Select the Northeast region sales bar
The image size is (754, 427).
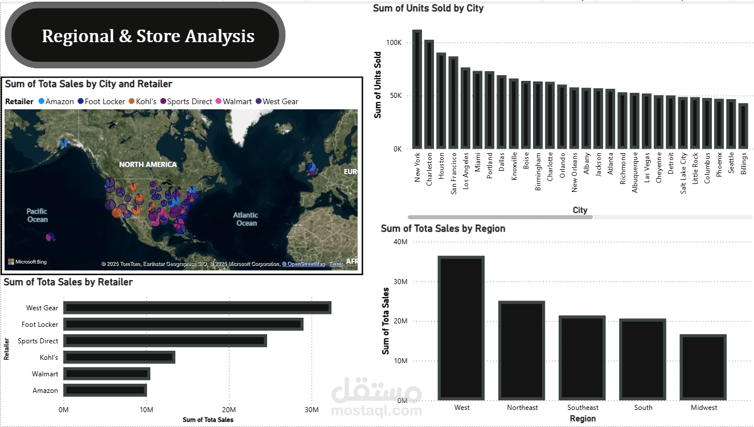click(x=522, y=351)
